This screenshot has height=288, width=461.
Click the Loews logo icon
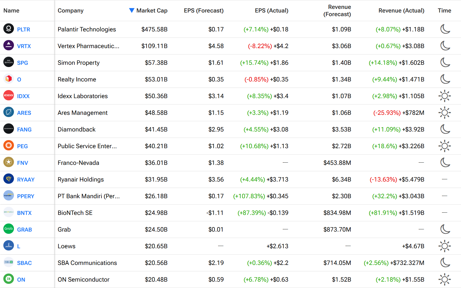point(9,245)
